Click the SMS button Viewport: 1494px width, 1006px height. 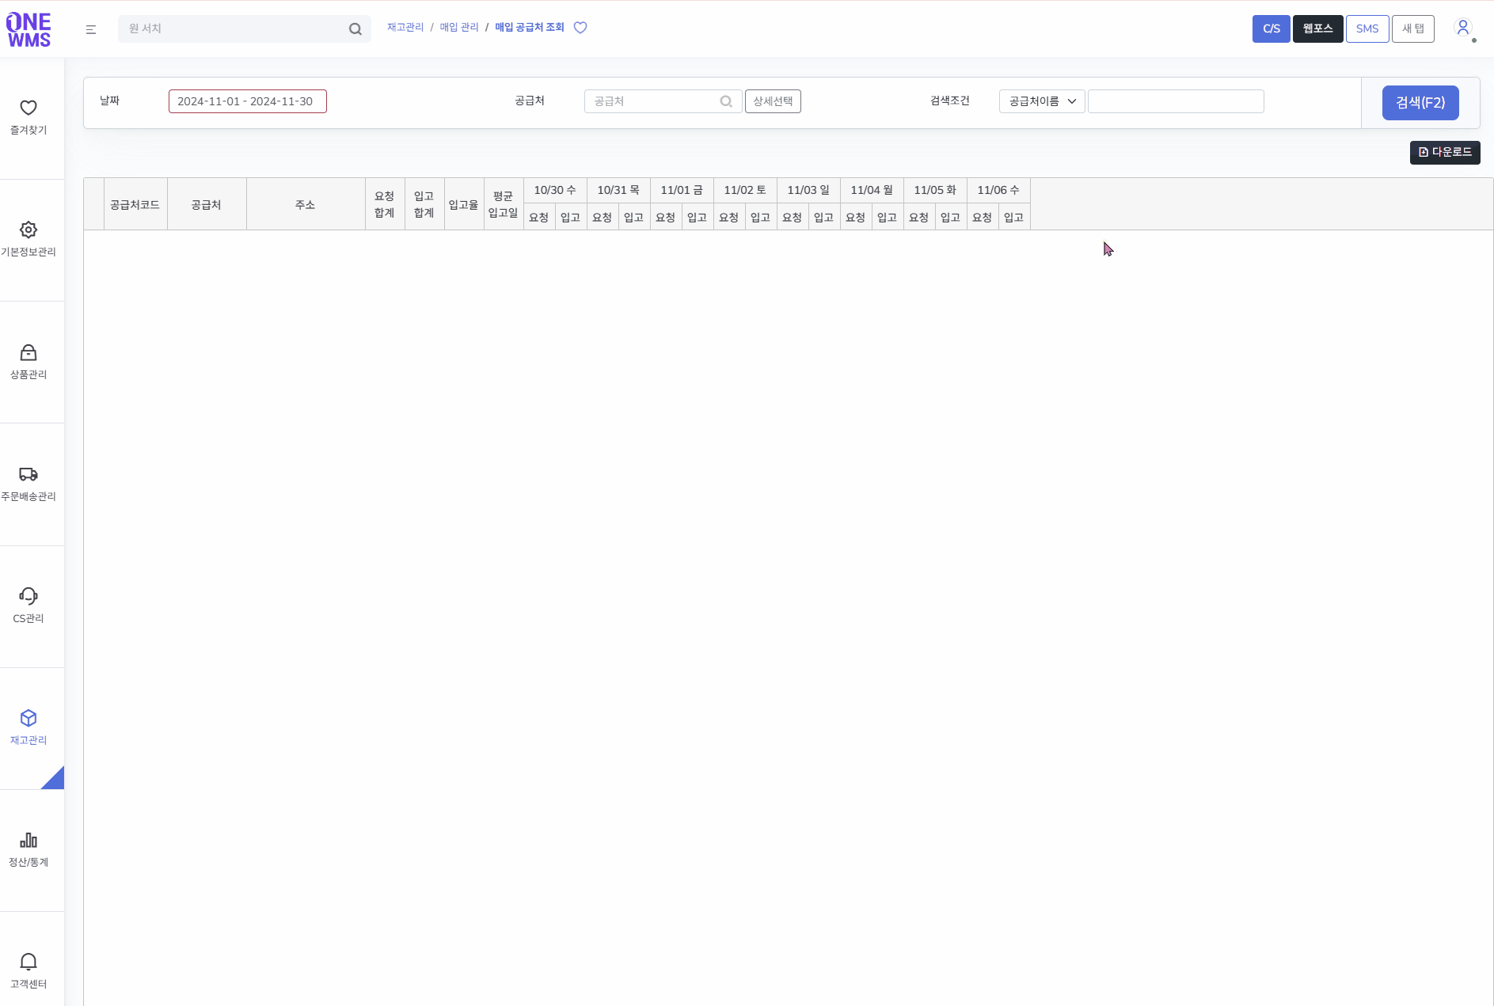point(1367,28)
